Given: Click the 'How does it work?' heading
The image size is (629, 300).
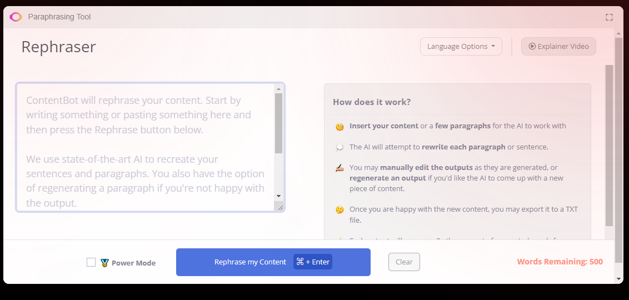Looking at the screenshot, I should 372,102.
